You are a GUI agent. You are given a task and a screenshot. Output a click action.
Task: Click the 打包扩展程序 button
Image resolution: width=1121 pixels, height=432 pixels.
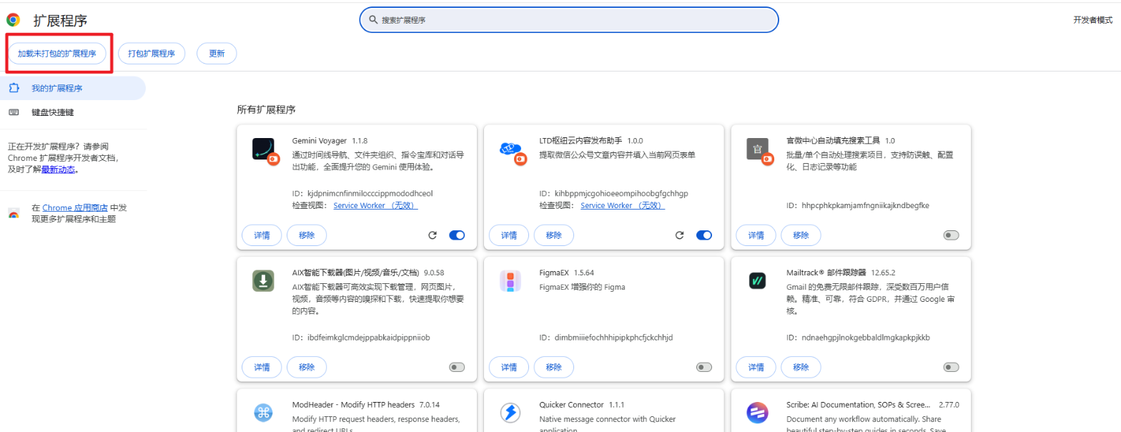coord(152,54)
